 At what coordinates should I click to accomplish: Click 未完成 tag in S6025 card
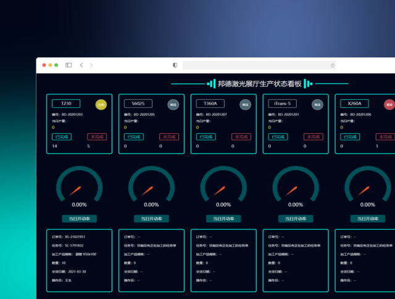tap(169, 137)
